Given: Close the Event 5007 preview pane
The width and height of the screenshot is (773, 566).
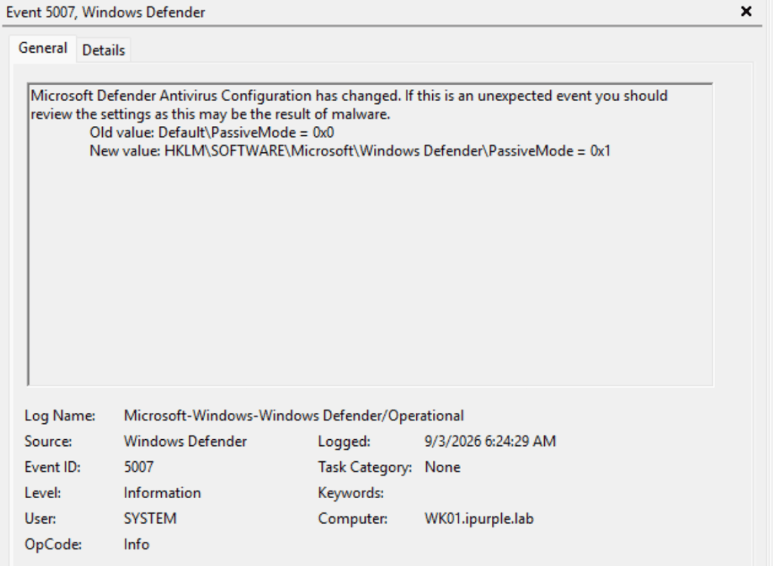Looking at the screenshot, I should 747,11.
